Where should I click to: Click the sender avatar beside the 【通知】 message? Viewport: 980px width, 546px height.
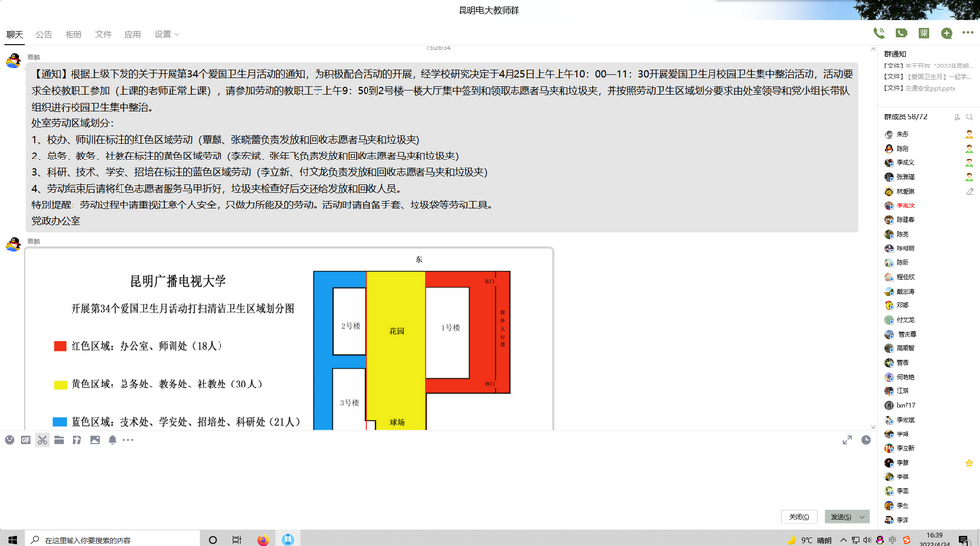point(13,61)
